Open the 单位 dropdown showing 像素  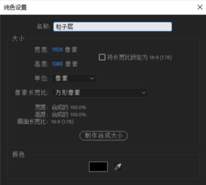pyautogui.click(x=74, y=78)
